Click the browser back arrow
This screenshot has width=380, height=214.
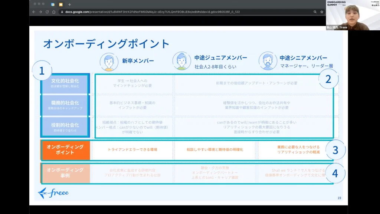pos(34,12)
